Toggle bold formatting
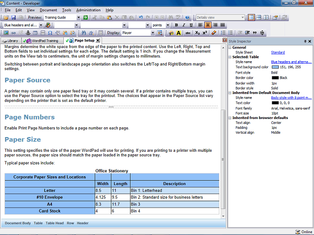Image resolution: width=314 pixels, height=235 pixels. 177,25
